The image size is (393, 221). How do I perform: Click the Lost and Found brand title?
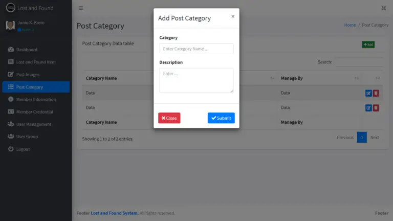[35, 8]
